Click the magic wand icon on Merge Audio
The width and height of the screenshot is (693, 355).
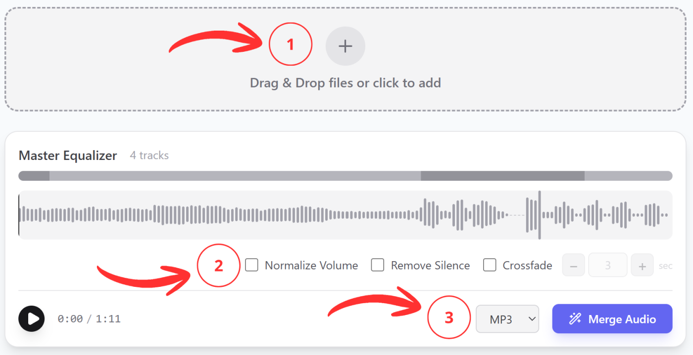coord(575,319)
